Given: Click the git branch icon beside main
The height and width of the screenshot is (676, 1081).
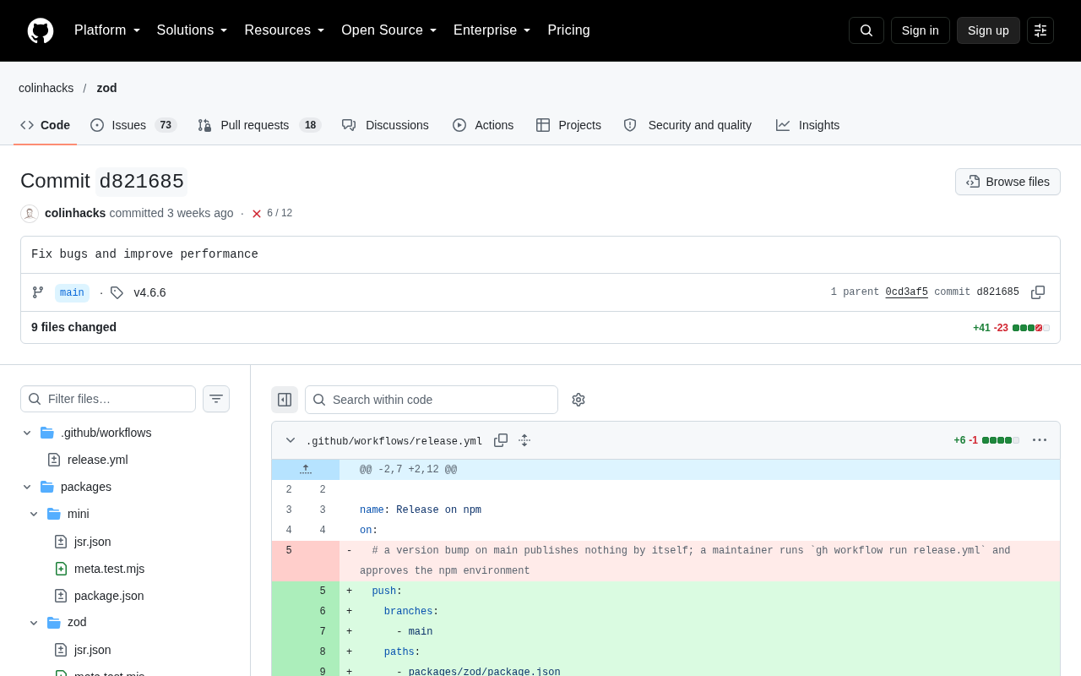Looking at the screenshot, I should (38, 292).
